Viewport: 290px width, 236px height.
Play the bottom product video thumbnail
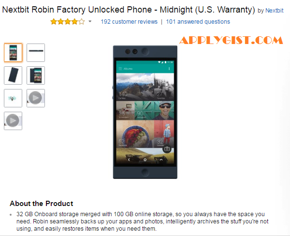13,121
